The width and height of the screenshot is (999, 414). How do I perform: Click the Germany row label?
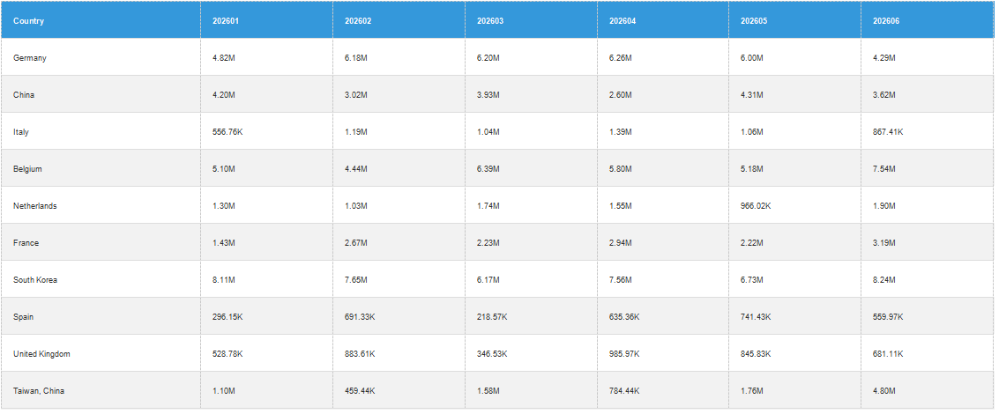(30, 58)
